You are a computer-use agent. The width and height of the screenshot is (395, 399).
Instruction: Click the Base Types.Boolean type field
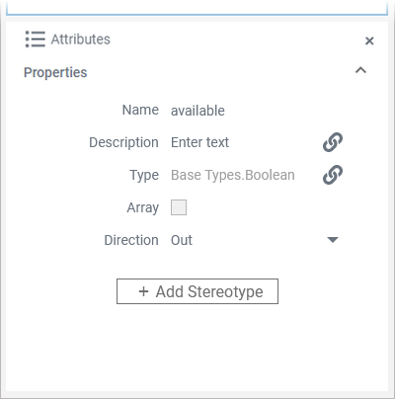[233, 175]
